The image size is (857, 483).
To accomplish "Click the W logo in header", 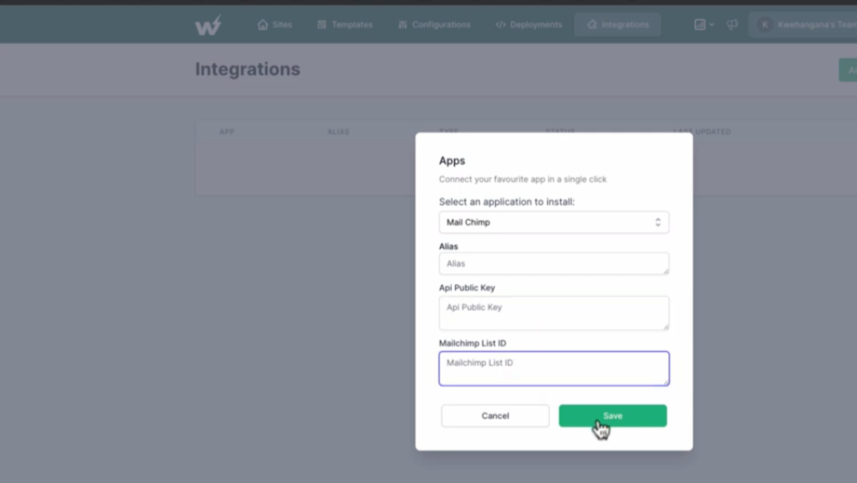I will click(208, 25).
